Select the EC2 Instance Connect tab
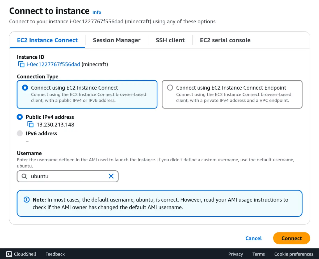This screenshot has height=259, width=319. tap(47, 40)
